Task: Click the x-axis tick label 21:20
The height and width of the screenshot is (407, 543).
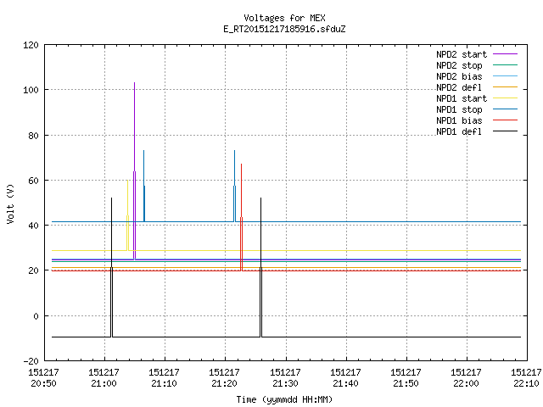Action: pyautogui.click(x=224, y=383)
